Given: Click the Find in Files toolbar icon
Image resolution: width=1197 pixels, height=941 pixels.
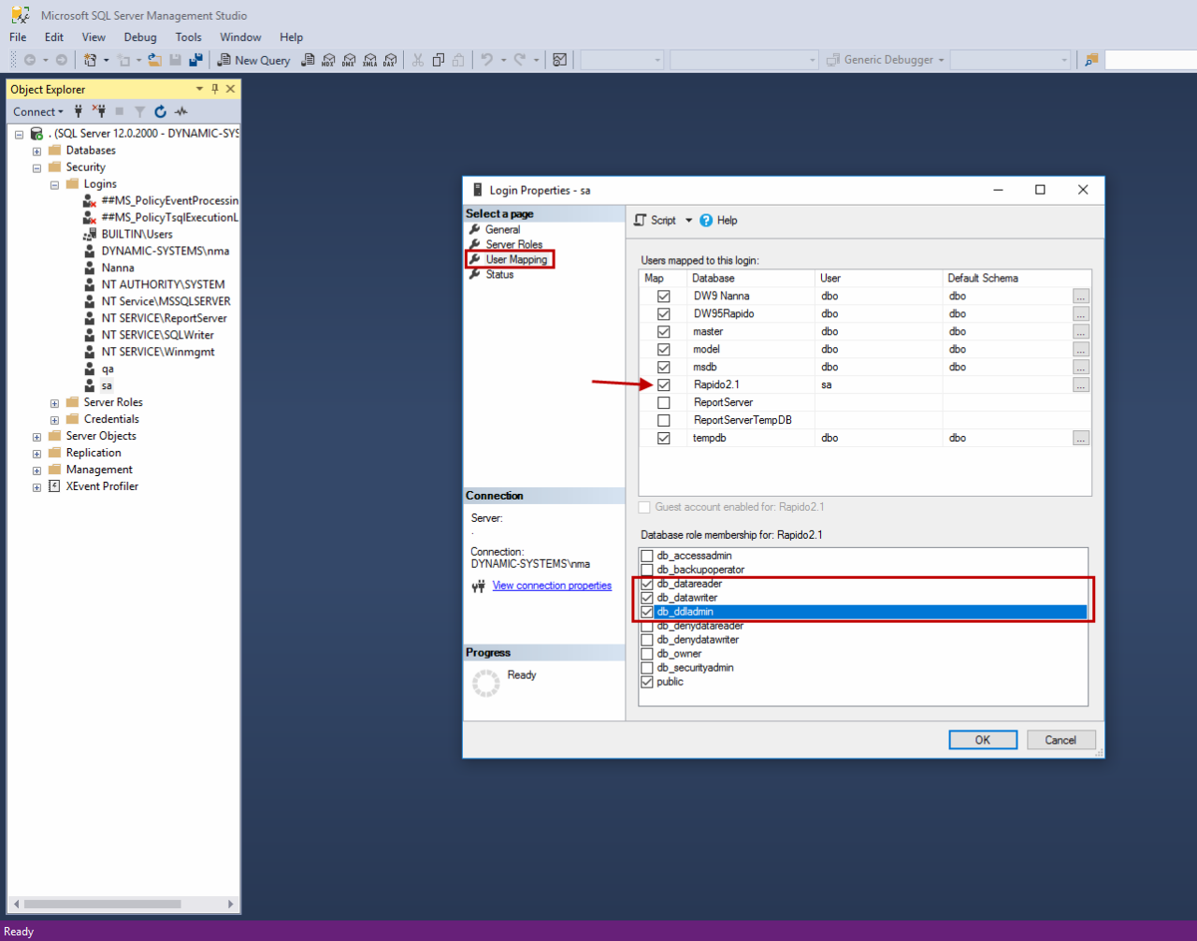Looking at the screenshot, I should [x=1090, y=60].
